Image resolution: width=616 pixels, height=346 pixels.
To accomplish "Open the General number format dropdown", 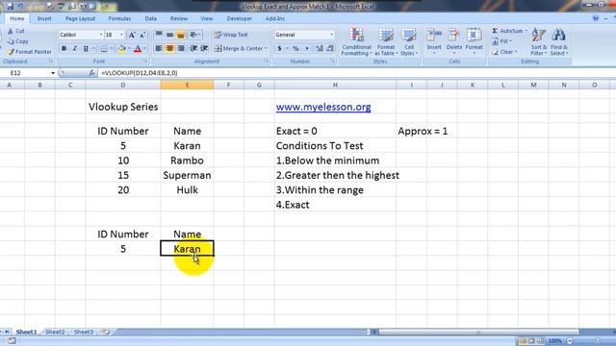I will [x=331, y=35].
